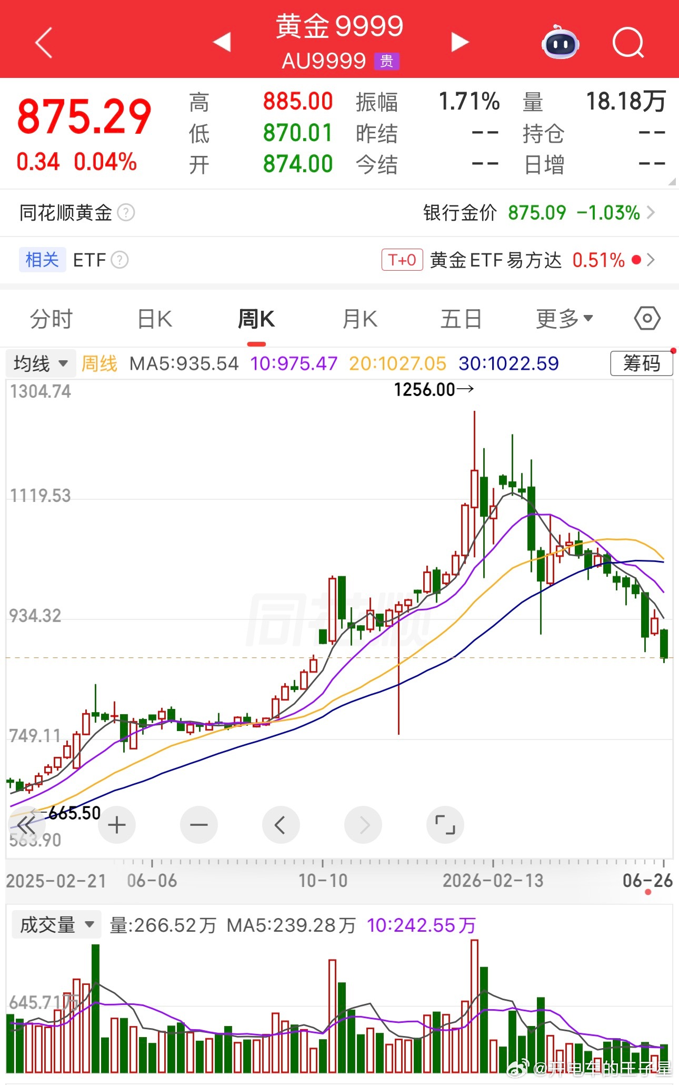Tap the 2026-02-13 date axis label
The image size is (679, 1085).
493,881
